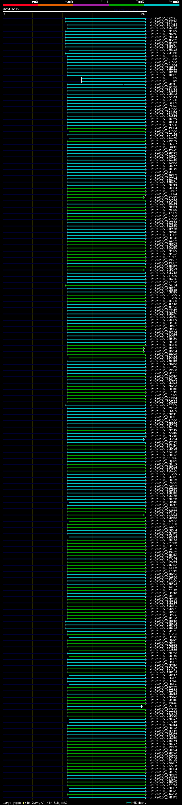Choose hit UniRef100_C5WSV4

163,37
